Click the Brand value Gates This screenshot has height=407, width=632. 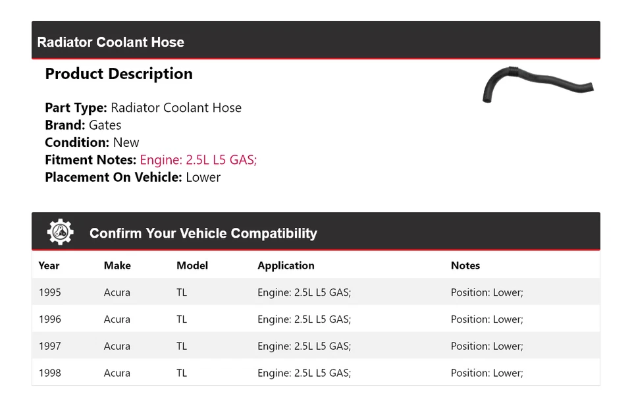point(105,125)
